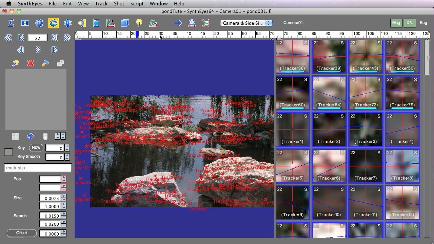This screenshot has height=244, width=434.
Task: Go to the first frame
Action: click(21, 38)
